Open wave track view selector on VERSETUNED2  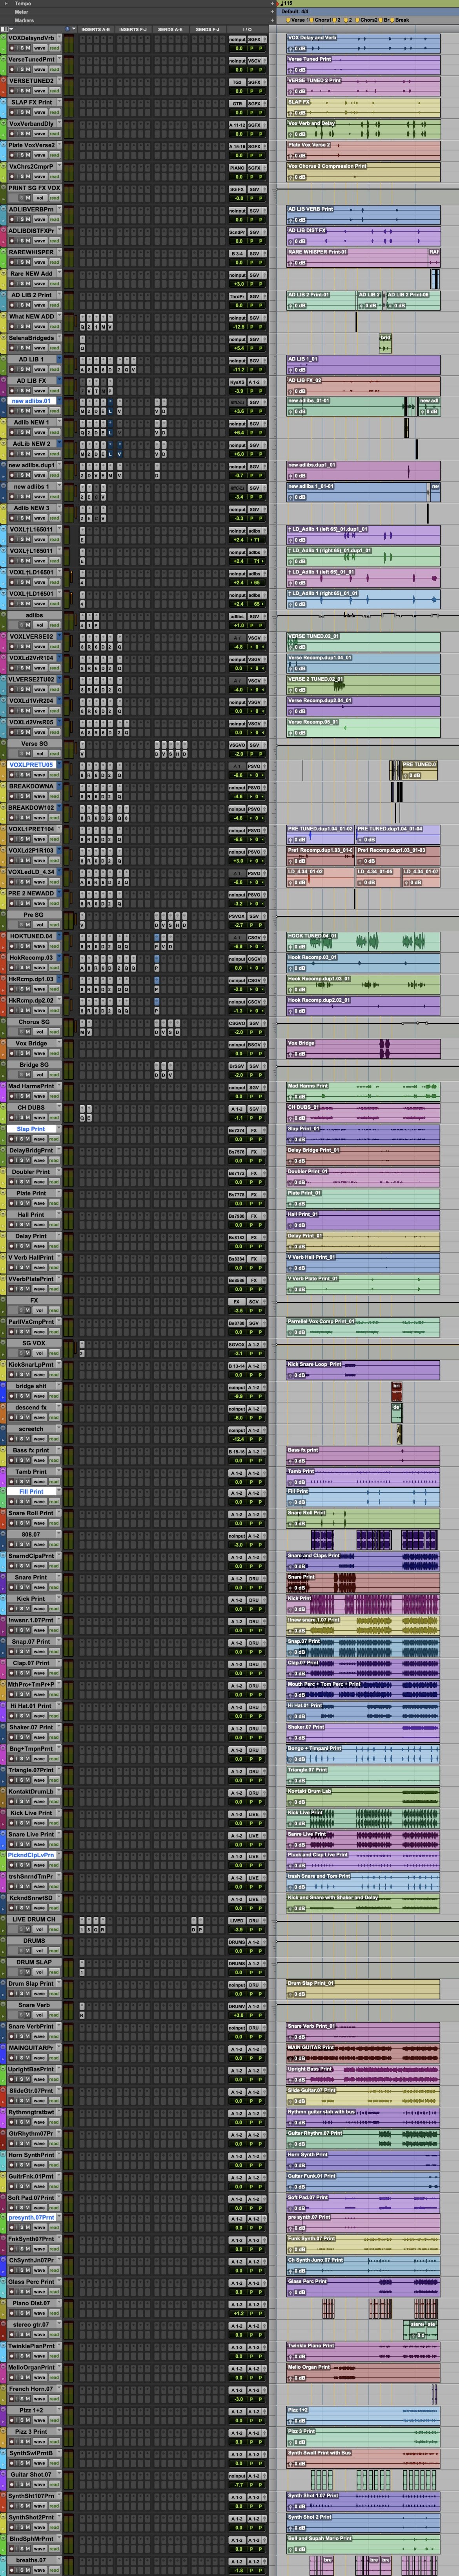click(x=40, y=91)
